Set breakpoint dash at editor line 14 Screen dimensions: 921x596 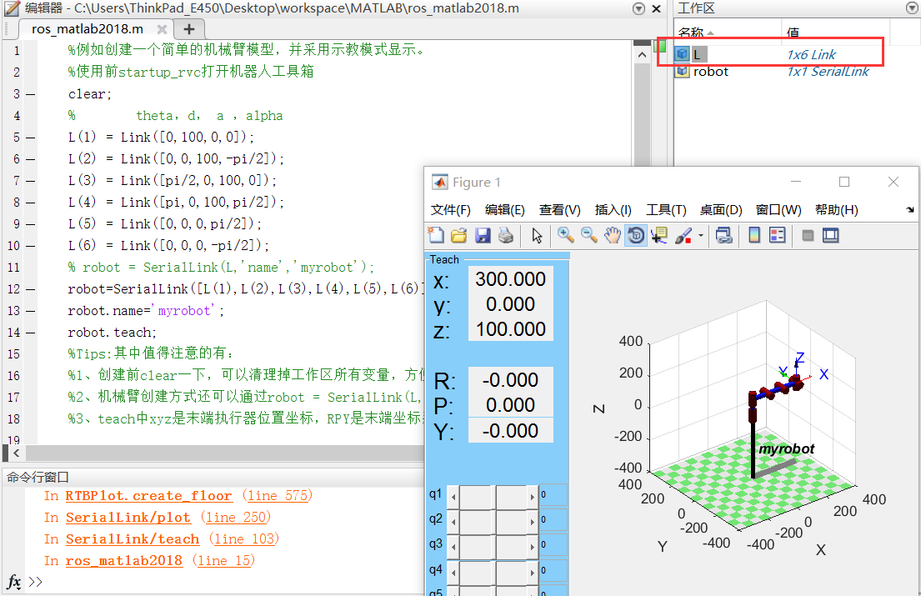pos(31,333)
